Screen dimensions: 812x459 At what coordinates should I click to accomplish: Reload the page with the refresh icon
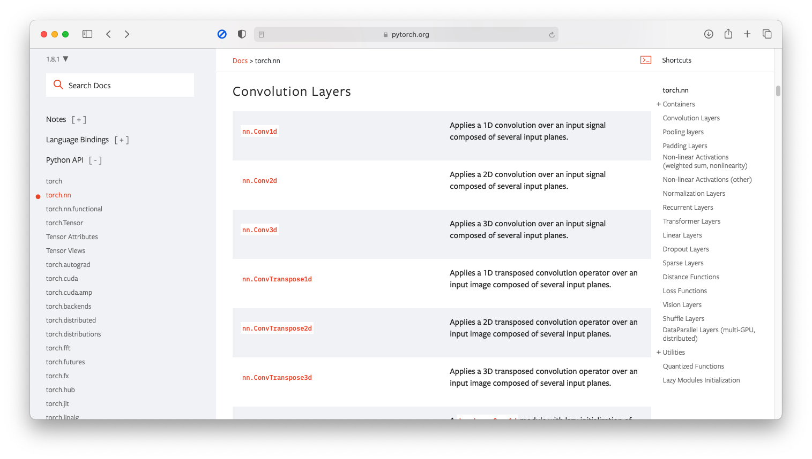(x=552, y=35)
